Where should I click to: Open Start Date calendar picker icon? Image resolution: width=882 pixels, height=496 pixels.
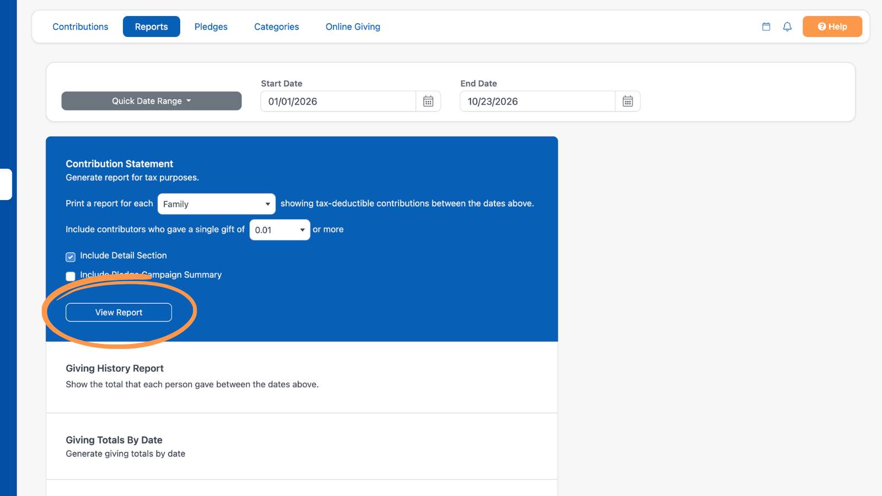428,101
